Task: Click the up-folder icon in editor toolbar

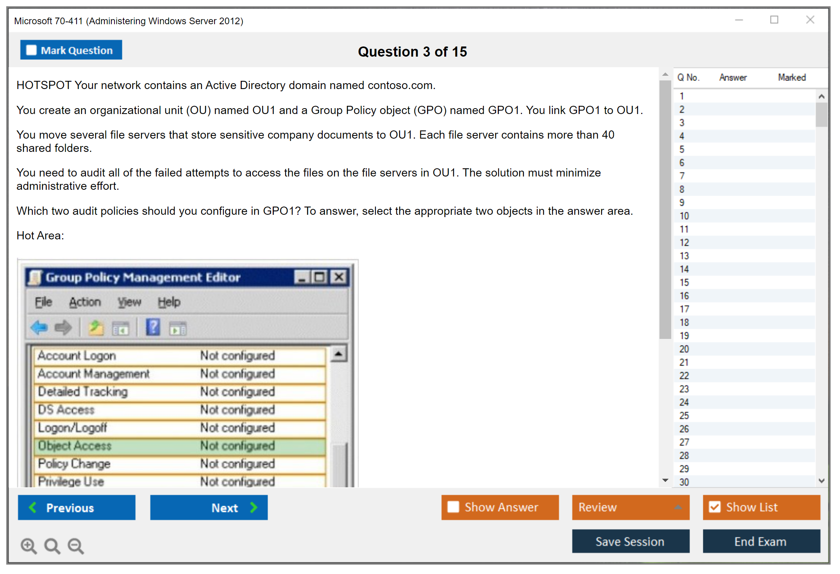Action: coord(96,327)
